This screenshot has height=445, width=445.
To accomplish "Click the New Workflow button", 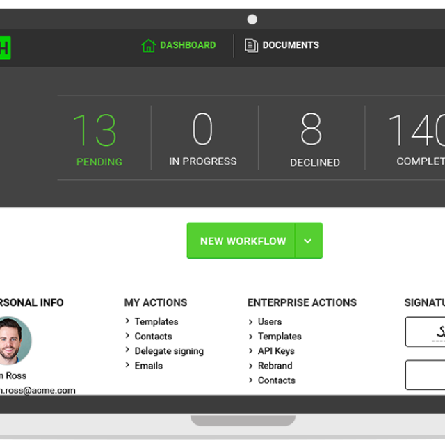I will pyautogui.click(x=242, y=241).
